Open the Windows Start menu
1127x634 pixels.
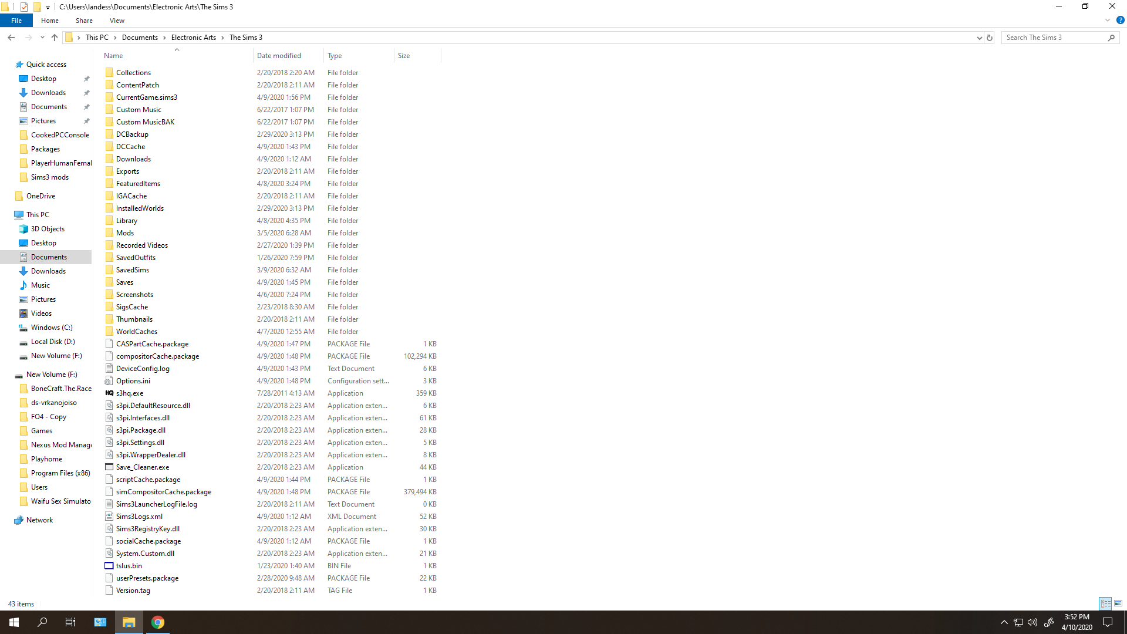coord(14,622)
